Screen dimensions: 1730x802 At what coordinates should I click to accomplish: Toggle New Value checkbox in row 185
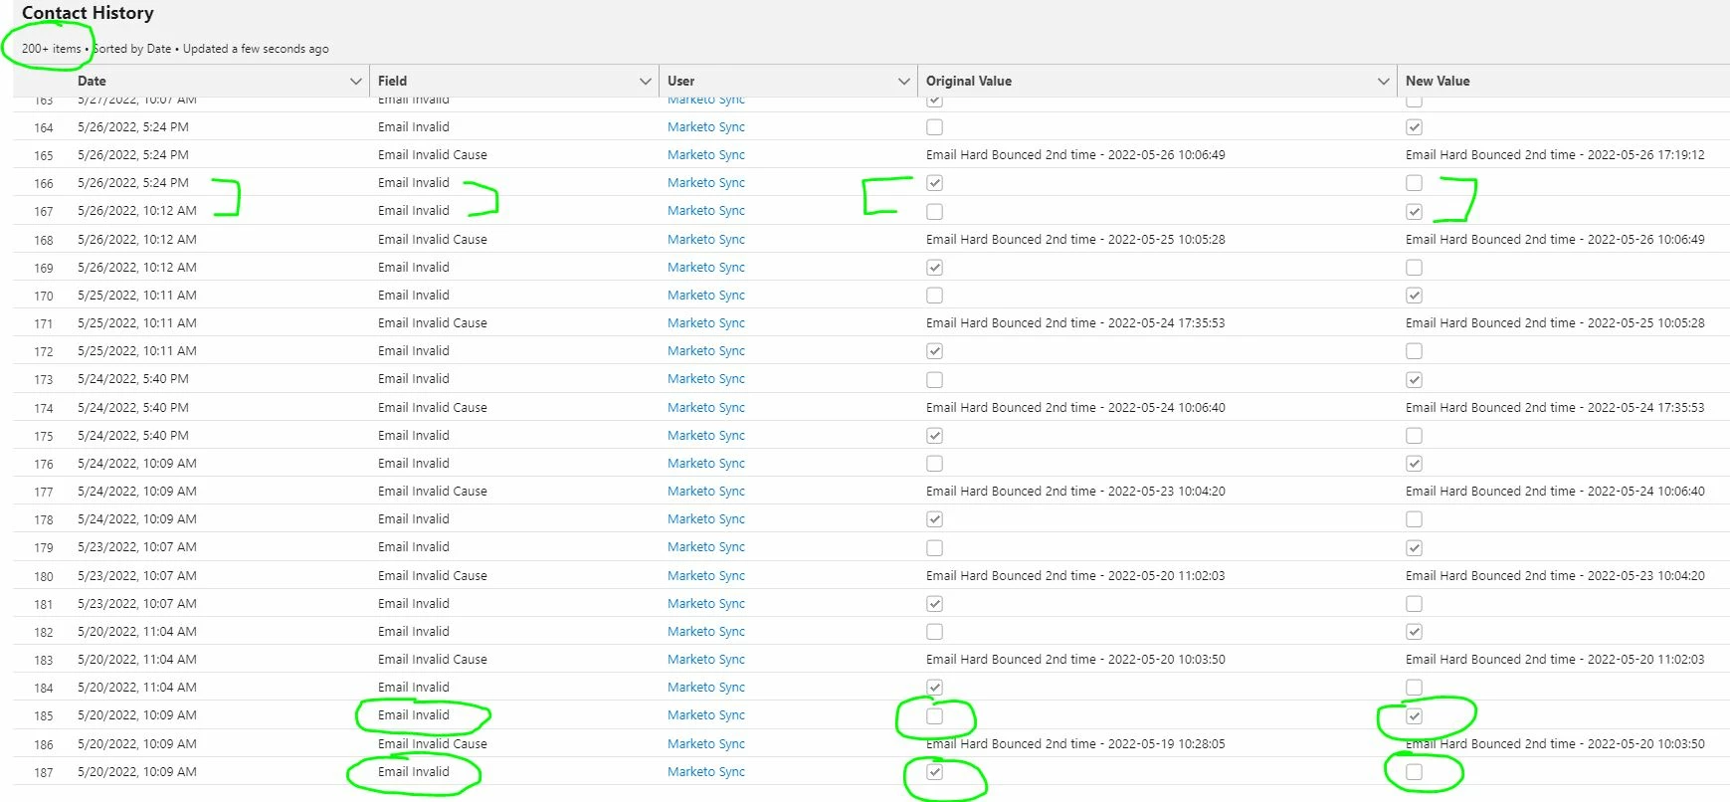tap(1414, 715)
